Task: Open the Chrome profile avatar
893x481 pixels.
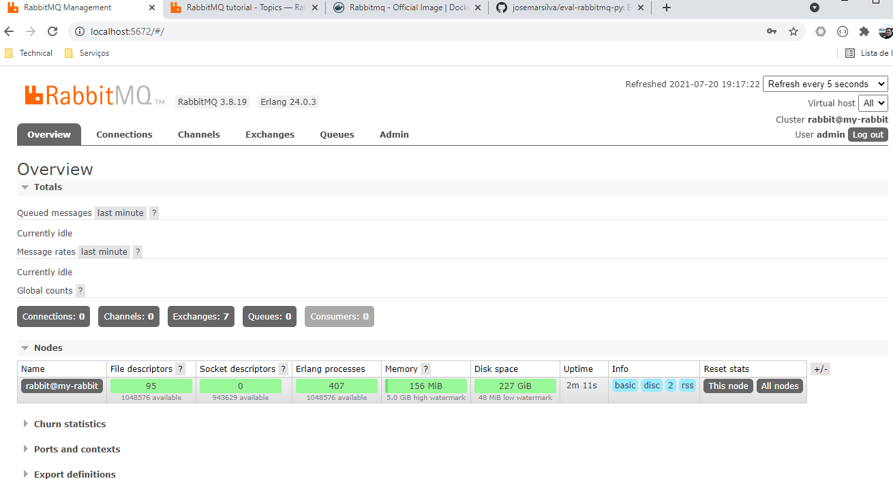Action: coord(886,31)
